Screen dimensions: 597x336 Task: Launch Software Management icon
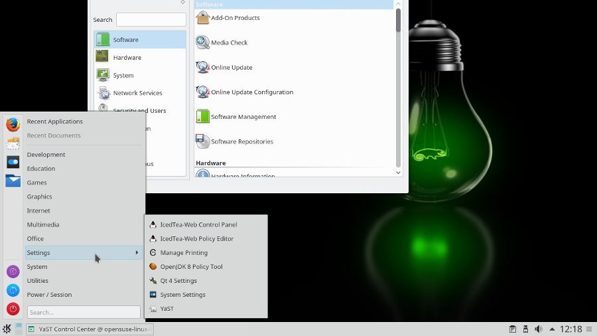pyautogui.click(x=202, y=117)
